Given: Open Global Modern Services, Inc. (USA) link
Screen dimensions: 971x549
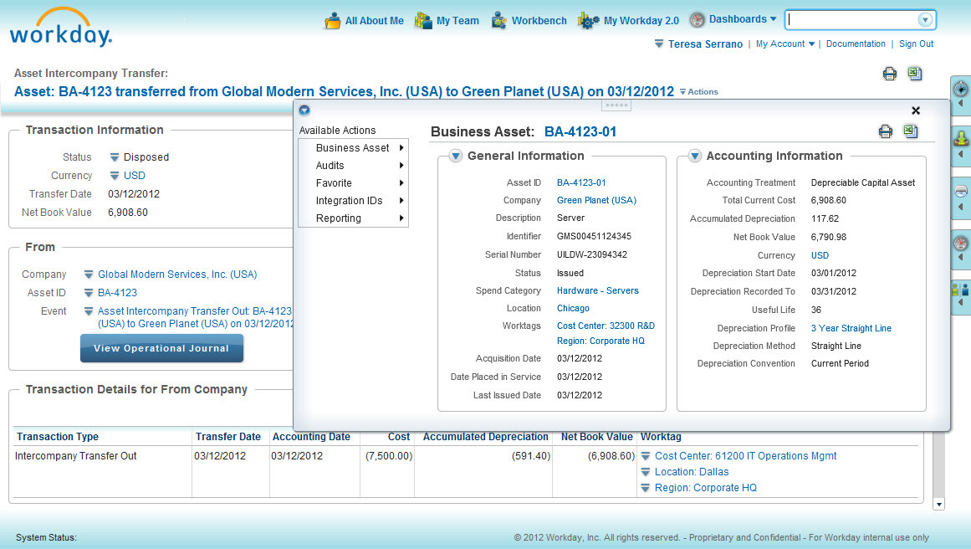Looking at the screenshot, I should (x=177, y=274).
